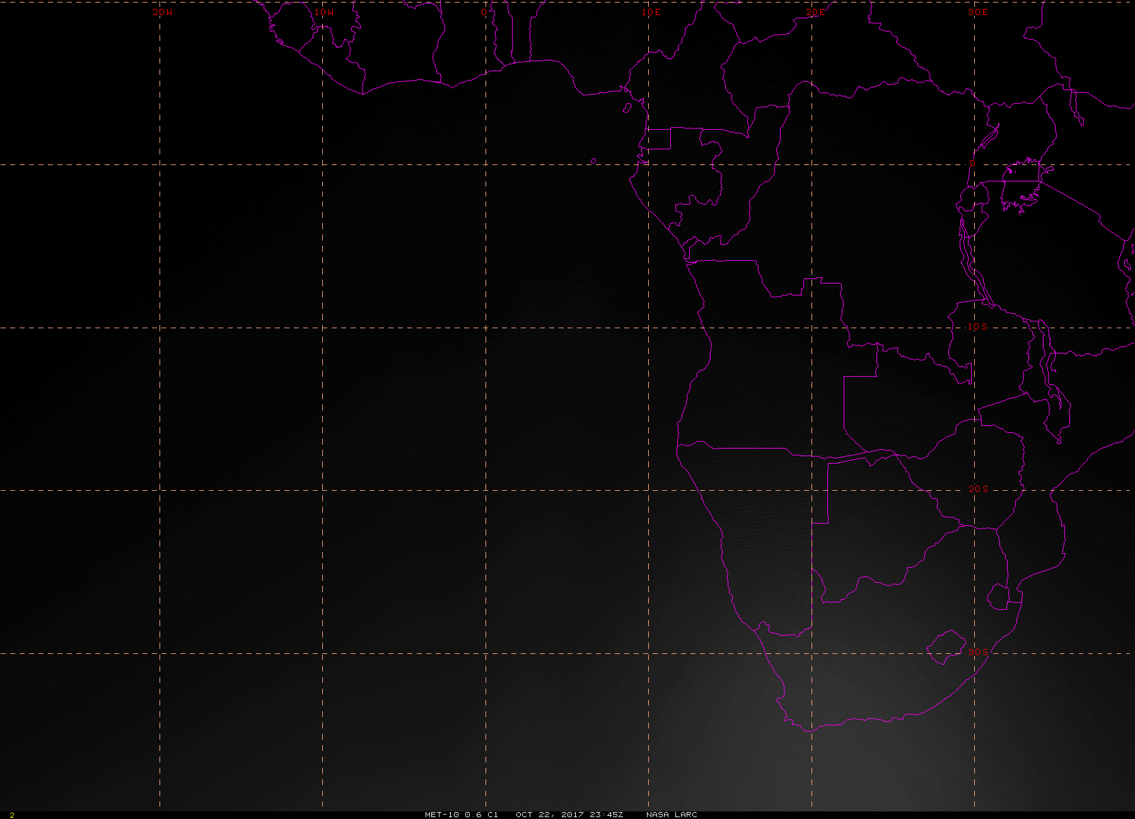Select the 20S latitude label

978,489
